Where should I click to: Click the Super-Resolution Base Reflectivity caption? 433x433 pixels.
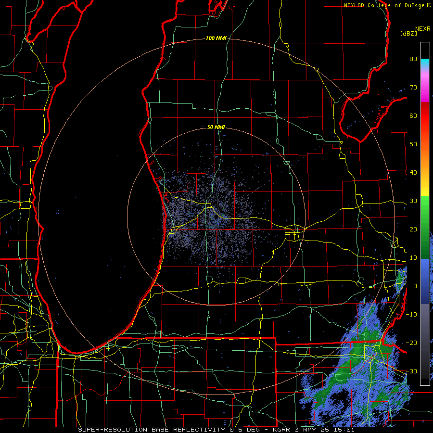pyautogui.click(x=216, y=430)
